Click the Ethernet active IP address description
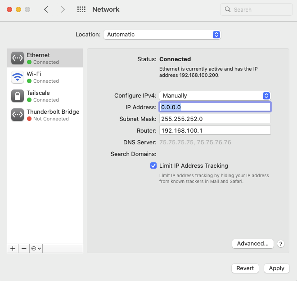Screen dimensions: 297x281 [208, 72]
